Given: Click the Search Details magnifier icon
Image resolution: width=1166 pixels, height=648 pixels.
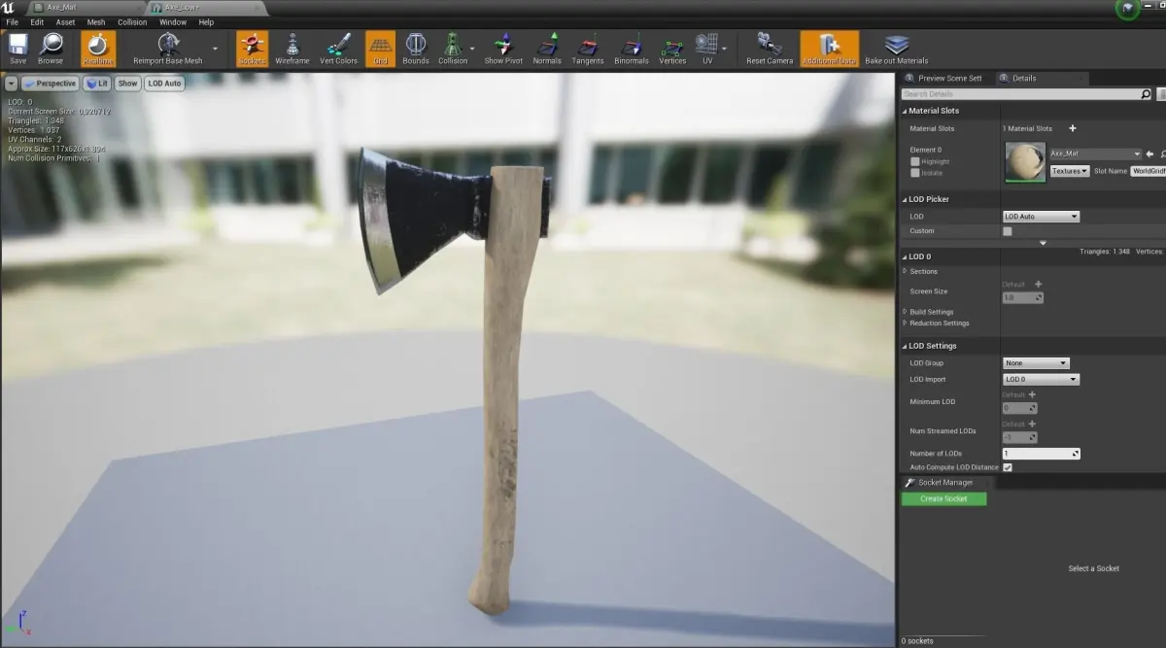Looking at the screenshot, I should click(x=1146, y=94).
